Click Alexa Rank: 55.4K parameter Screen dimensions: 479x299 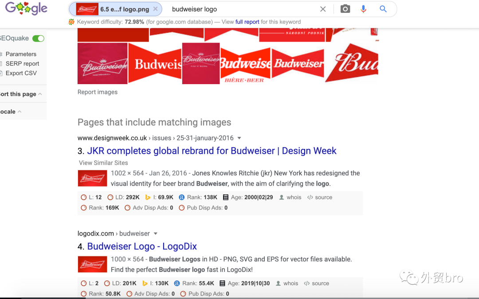pos(194,283)
